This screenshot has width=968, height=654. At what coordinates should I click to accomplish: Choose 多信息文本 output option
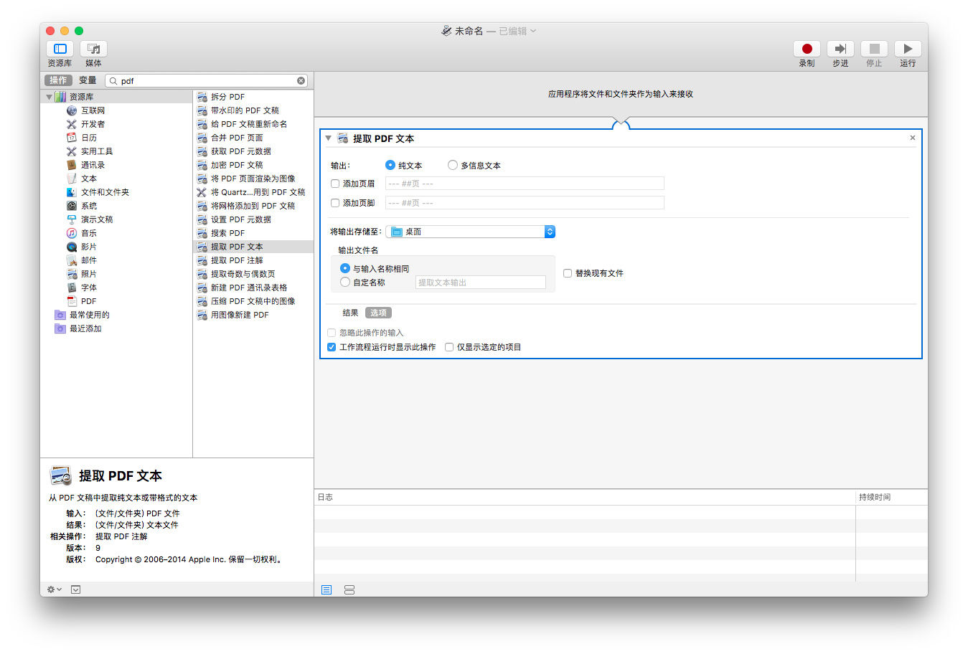point(453,165)
